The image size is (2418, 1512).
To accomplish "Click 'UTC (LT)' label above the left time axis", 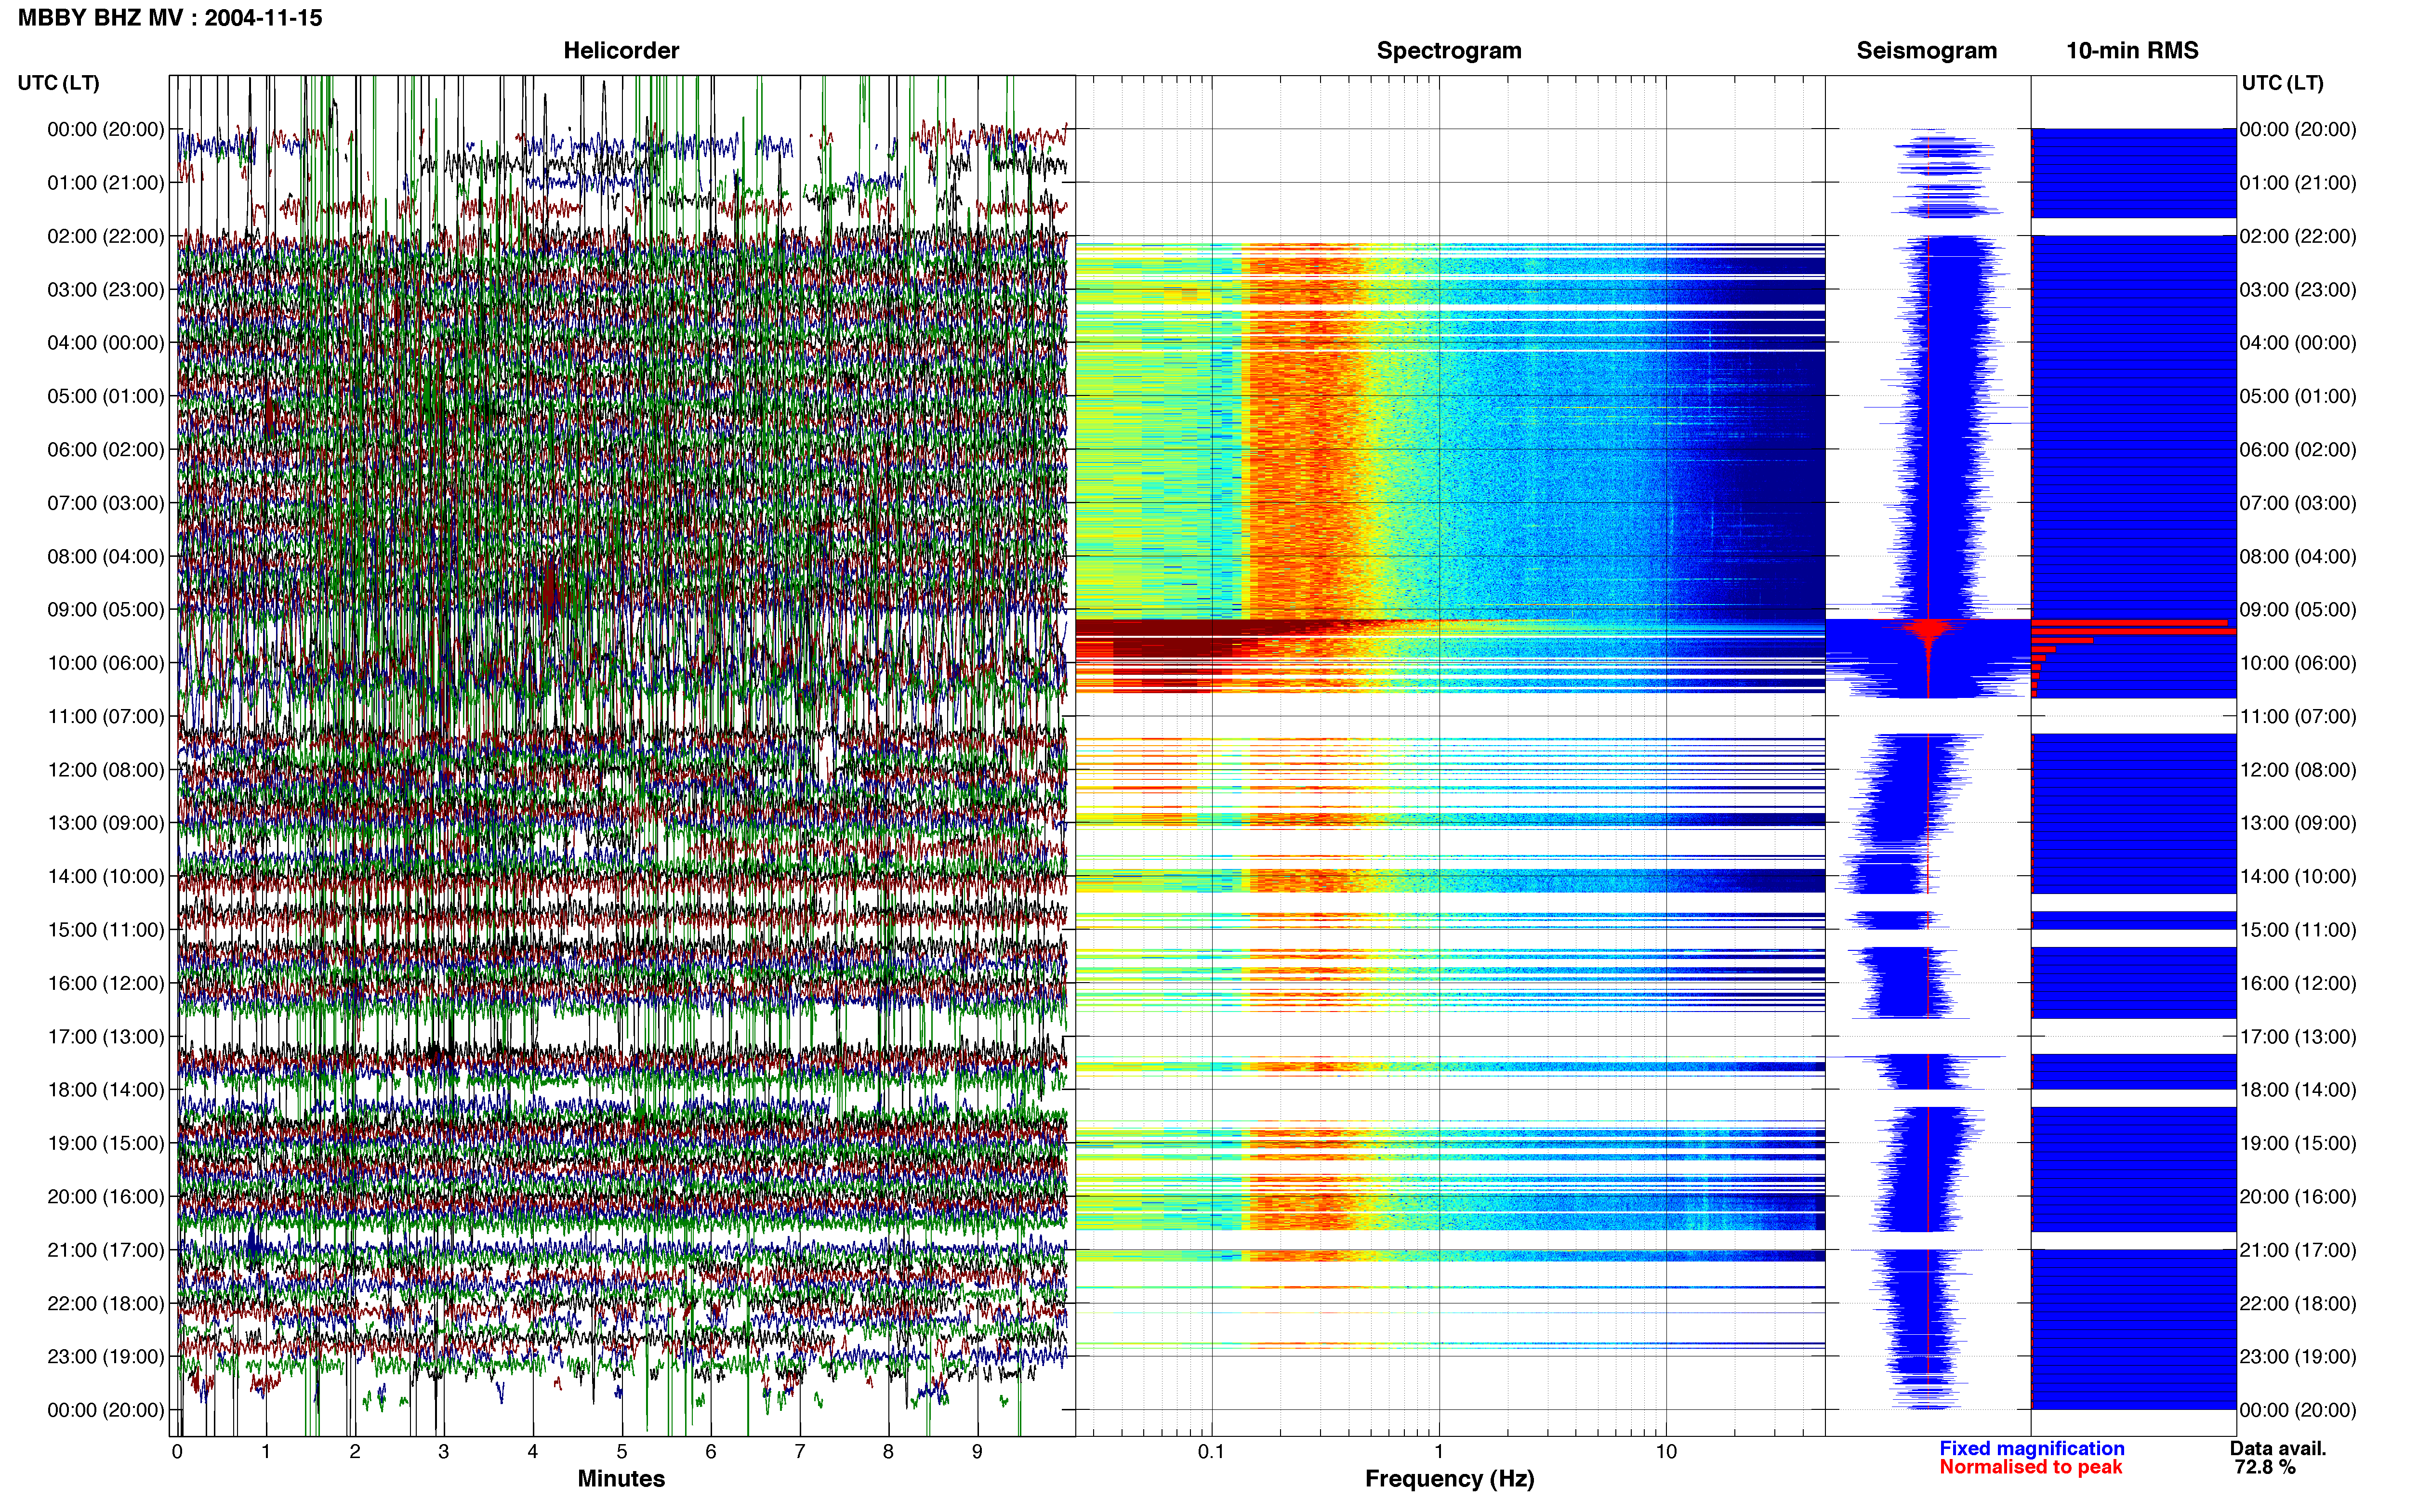I will coord(59,83).
